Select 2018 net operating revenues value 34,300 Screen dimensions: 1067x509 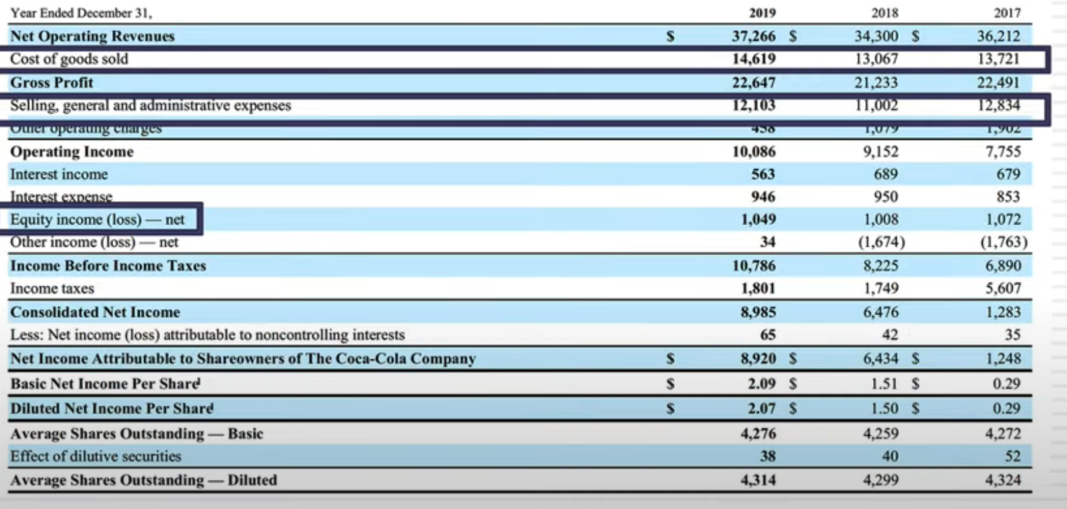click(876, 36)
